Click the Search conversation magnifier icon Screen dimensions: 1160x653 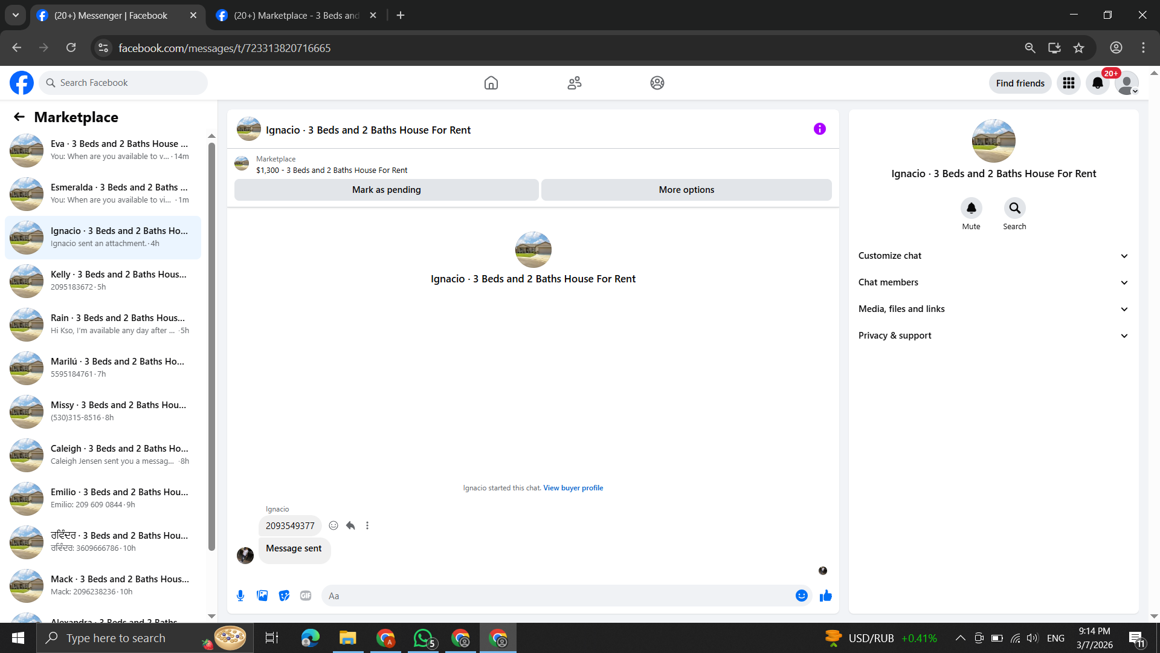(1015, 208)
